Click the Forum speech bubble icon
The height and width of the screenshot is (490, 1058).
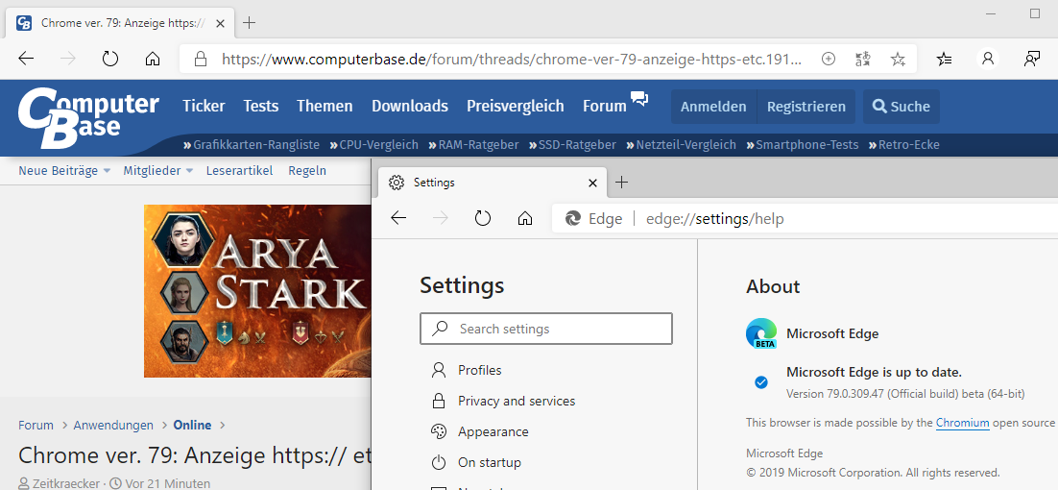coord(639,99)
